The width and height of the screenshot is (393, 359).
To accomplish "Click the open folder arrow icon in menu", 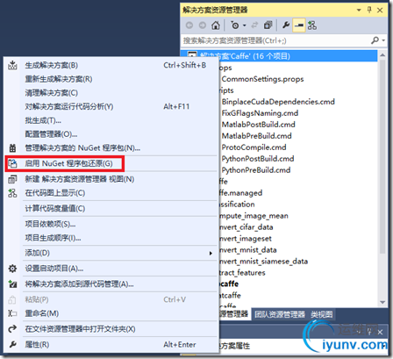I will 12,329.
